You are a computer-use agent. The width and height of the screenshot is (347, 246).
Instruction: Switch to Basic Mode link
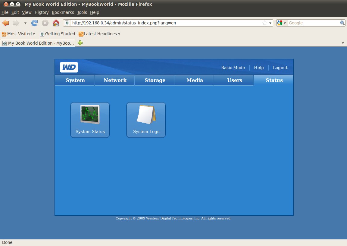(233, 68)
